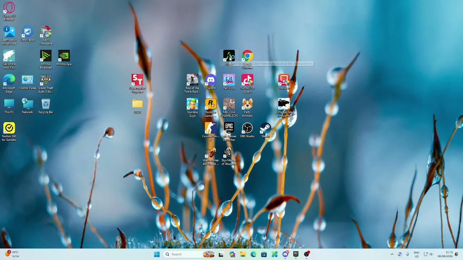Click the taskbar Search box
The height and width of the screenshot is (260, 463).
click(190, 254)
